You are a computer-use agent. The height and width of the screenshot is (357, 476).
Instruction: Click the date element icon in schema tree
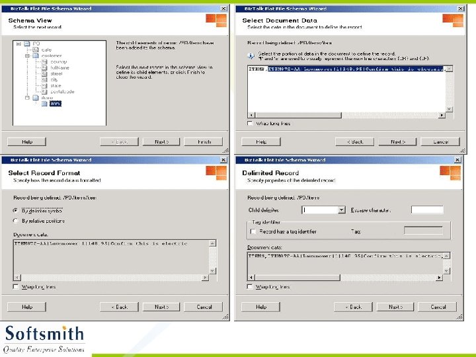36,50
